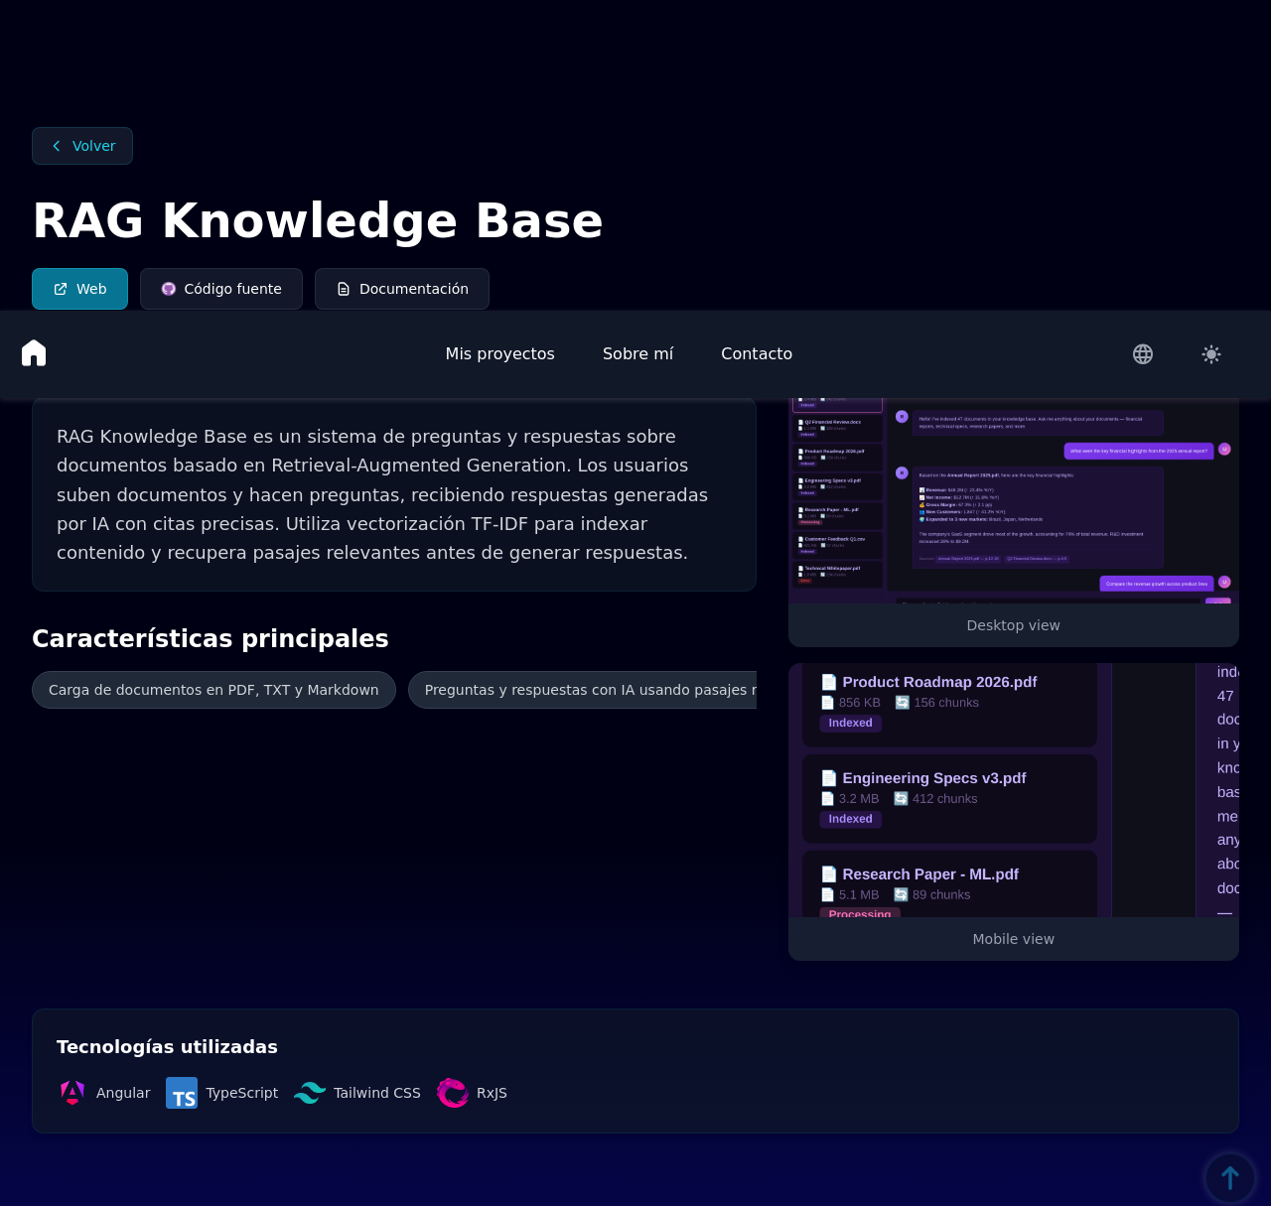Open the Mobile view screenshot thumbnail
1271x1206 pixels.
tap(1014, 790)
